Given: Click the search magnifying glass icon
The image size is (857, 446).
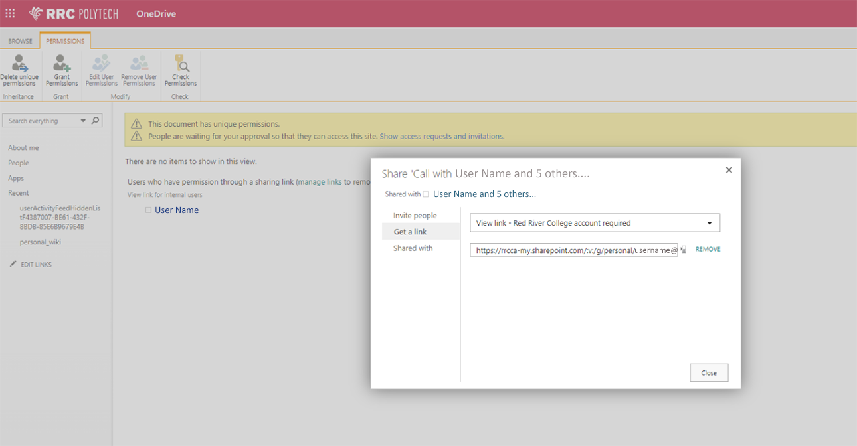Looking at the screenshot, I should point(95,120).
